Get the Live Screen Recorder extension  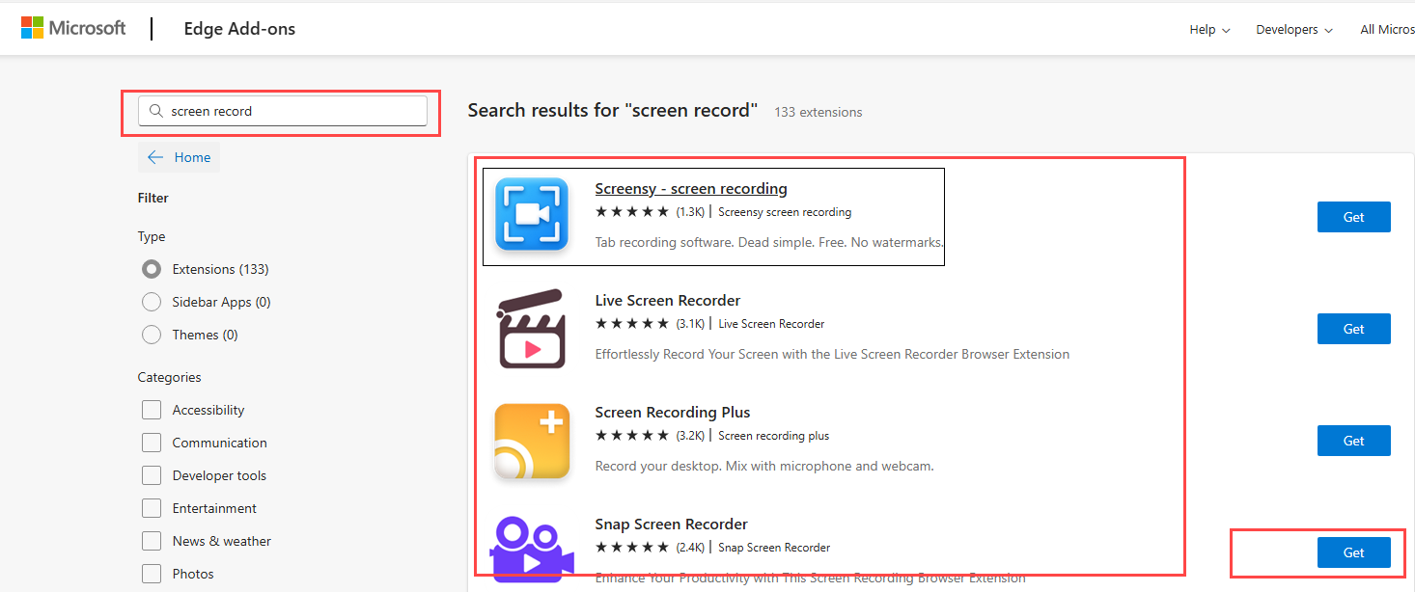[1353, 329]
